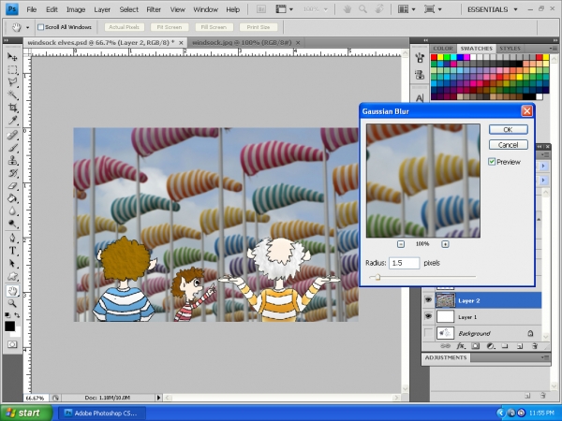This screenshot has width=562, height=421.
Task: Select the Blur tool
Action: pos(12,211)
